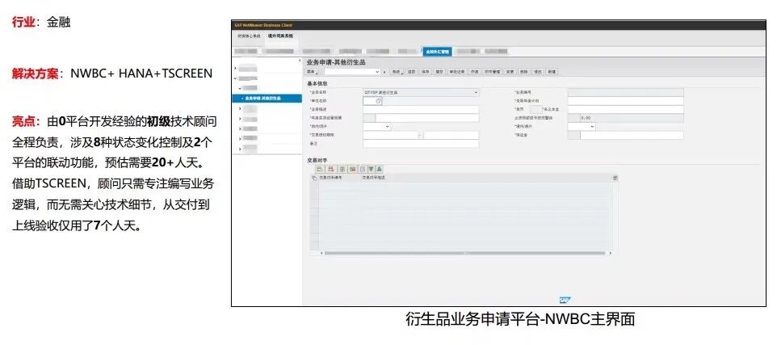Open the small dropdown below 年度 amount field
This screenshot has width=777, height=345.
(x=388, y=127)
